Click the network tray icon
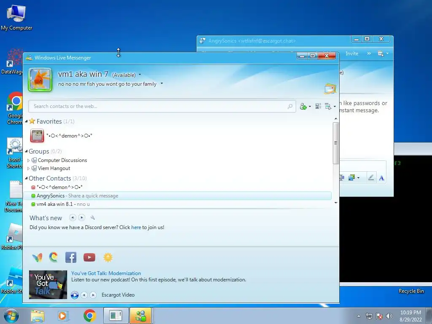 [x=369, y=316]
